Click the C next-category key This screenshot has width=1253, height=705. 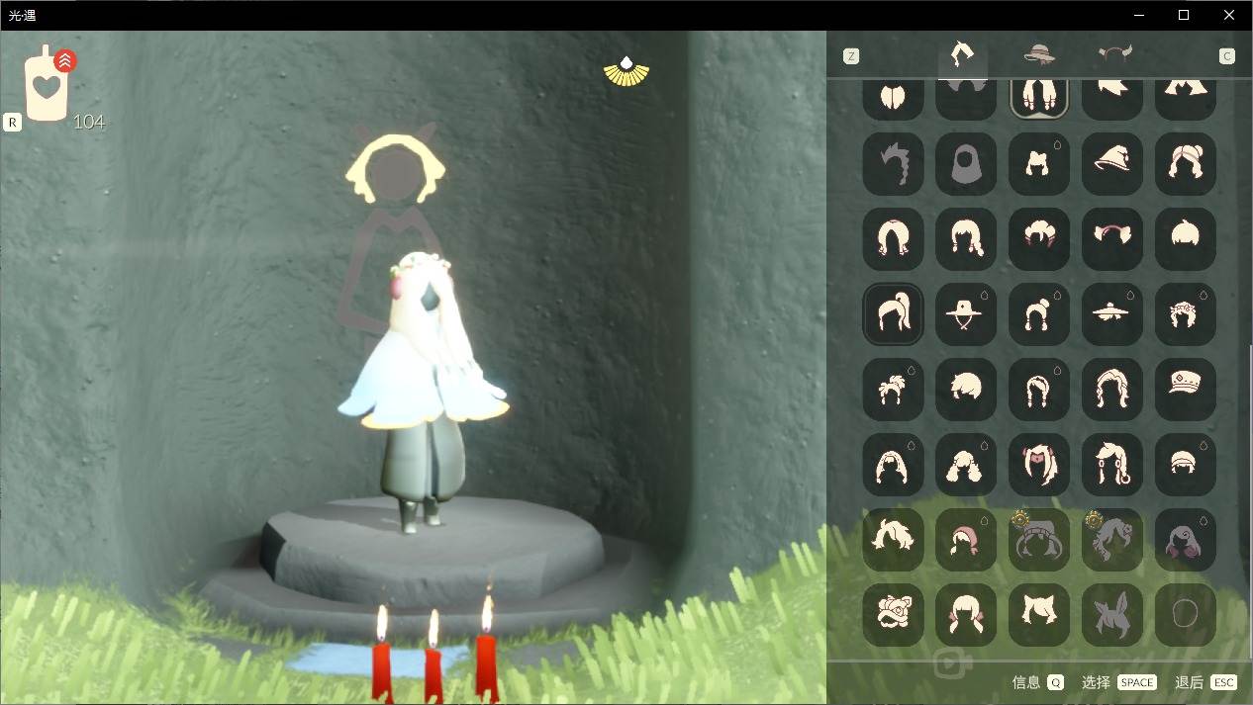click(x=1227, y=56)
